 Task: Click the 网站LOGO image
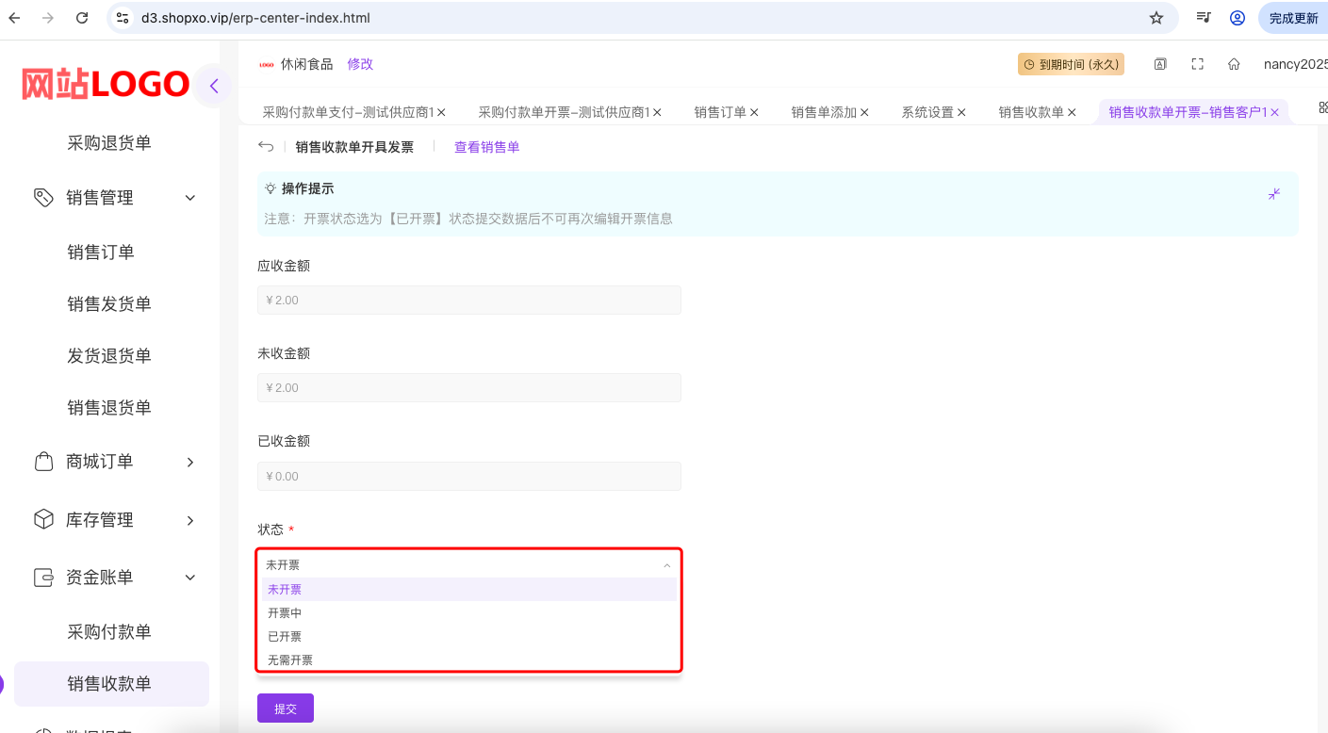point(106,85)
